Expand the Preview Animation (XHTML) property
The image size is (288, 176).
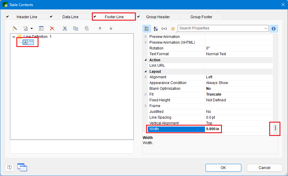click(146, 42)
